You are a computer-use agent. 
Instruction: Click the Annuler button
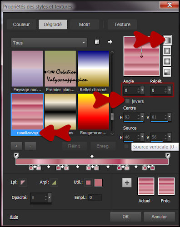(x=159, y=217)
